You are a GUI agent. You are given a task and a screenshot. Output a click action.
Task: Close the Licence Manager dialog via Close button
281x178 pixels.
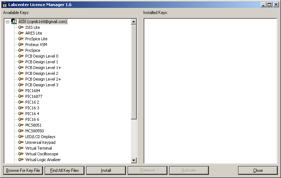[x=258, y=170]
